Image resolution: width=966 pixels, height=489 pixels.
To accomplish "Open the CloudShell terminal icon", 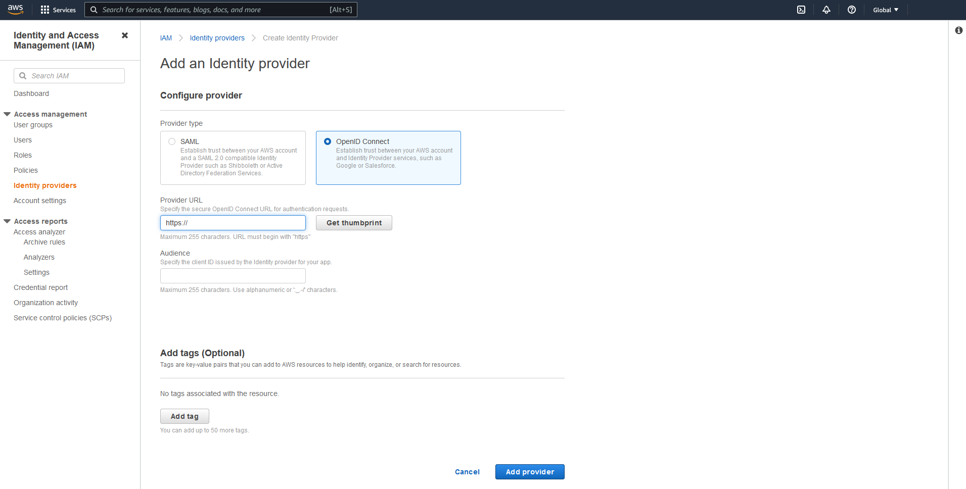I will click(801, 10).
